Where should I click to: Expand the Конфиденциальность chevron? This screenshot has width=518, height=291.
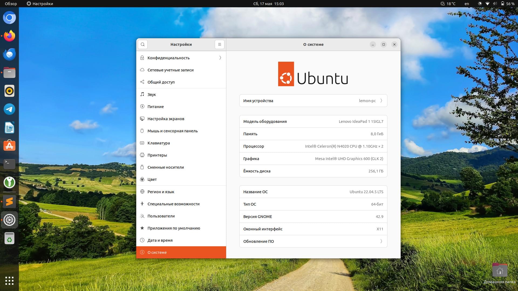pos(220,58)
